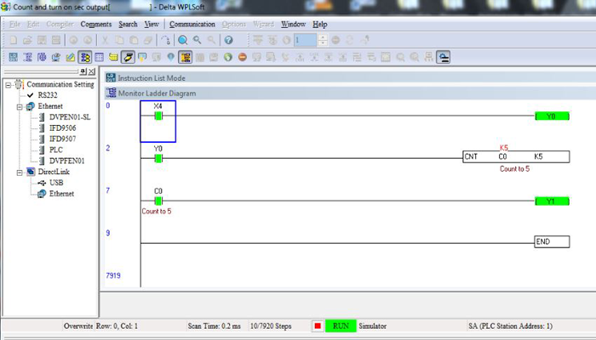Image resolution: width=596 pixels, height=340 pixels.
Task: Click the greyed Copy icon
Action: (119, 40)
